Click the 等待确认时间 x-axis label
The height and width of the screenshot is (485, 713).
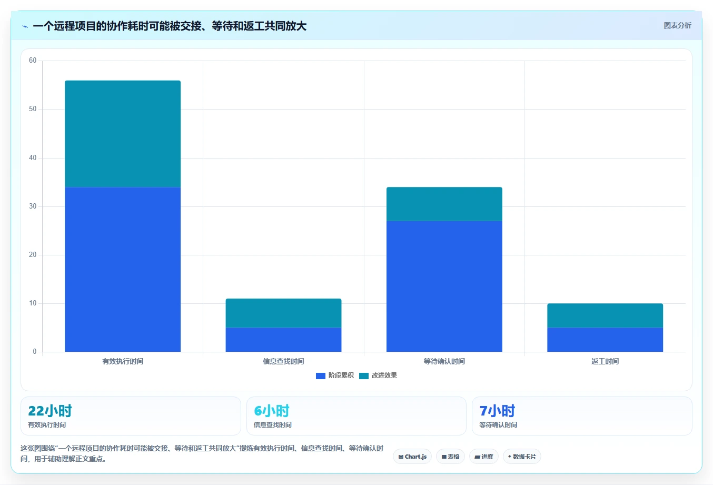click(x=444, y=361)
